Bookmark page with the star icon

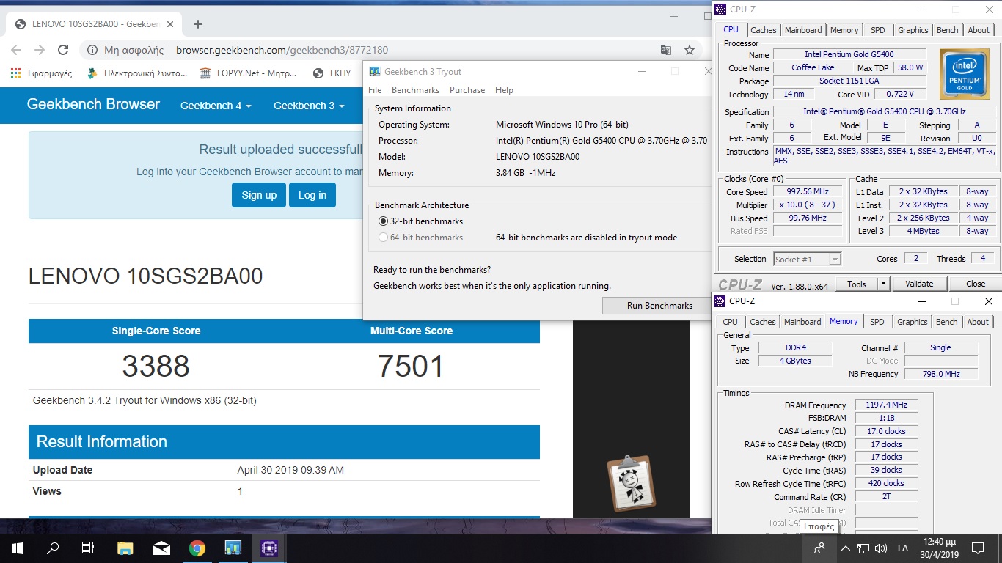click(690, 50)
